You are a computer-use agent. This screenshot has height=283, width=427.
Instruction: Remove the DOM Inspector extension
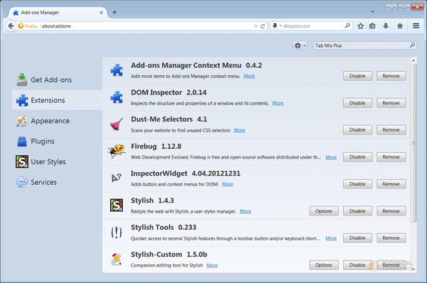pyautogui.click(x=391, y=103)
